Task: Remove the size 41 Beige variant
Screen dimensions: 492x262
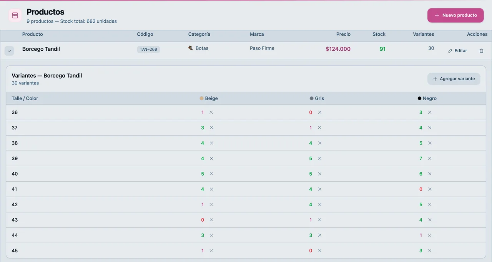Action: coord(211,189)
